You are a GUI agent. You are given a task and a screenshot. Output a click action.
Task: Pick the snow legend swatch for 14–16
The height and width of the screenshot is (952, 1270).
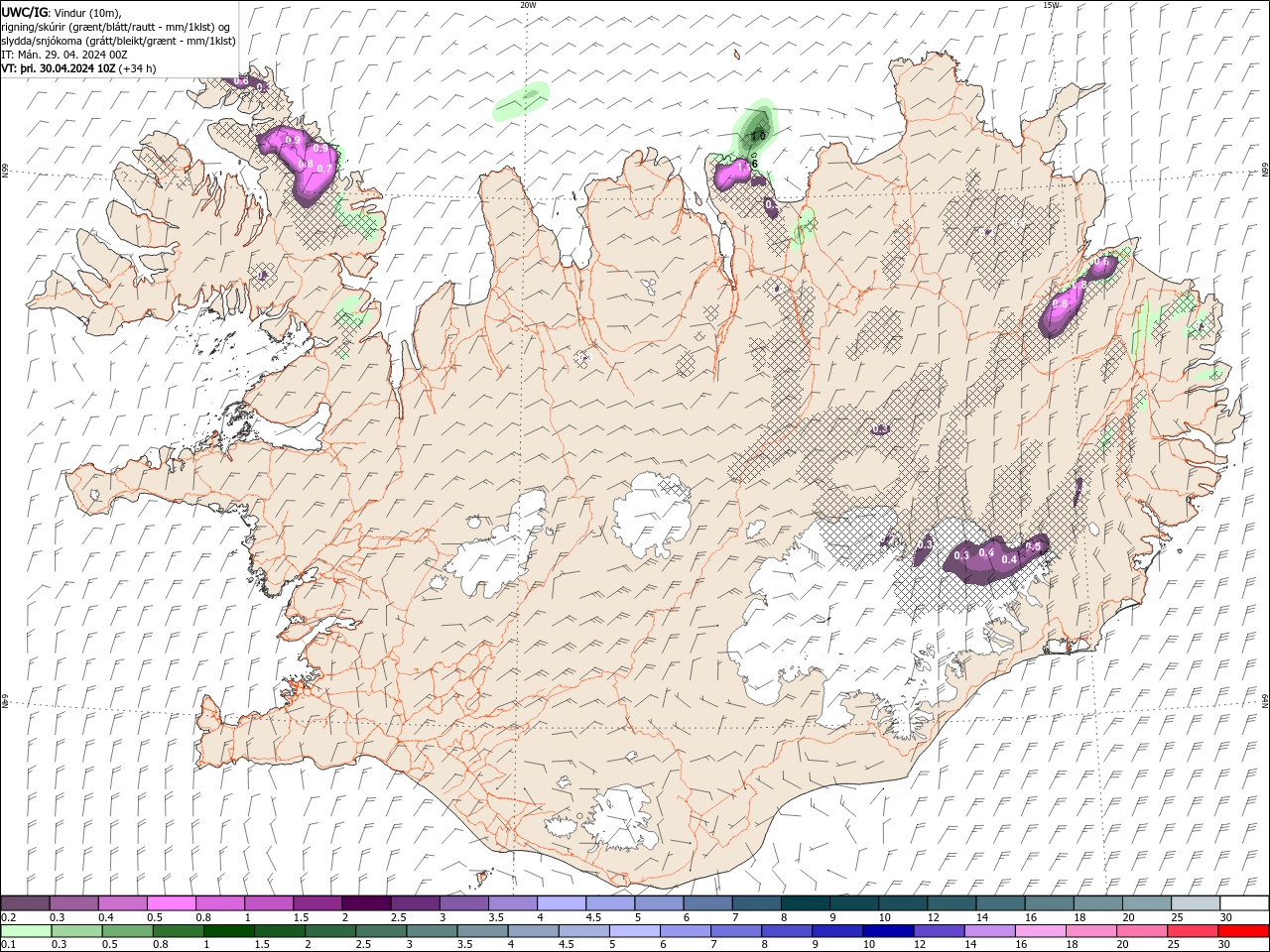pyautogui.click(x=1000, y=903)
